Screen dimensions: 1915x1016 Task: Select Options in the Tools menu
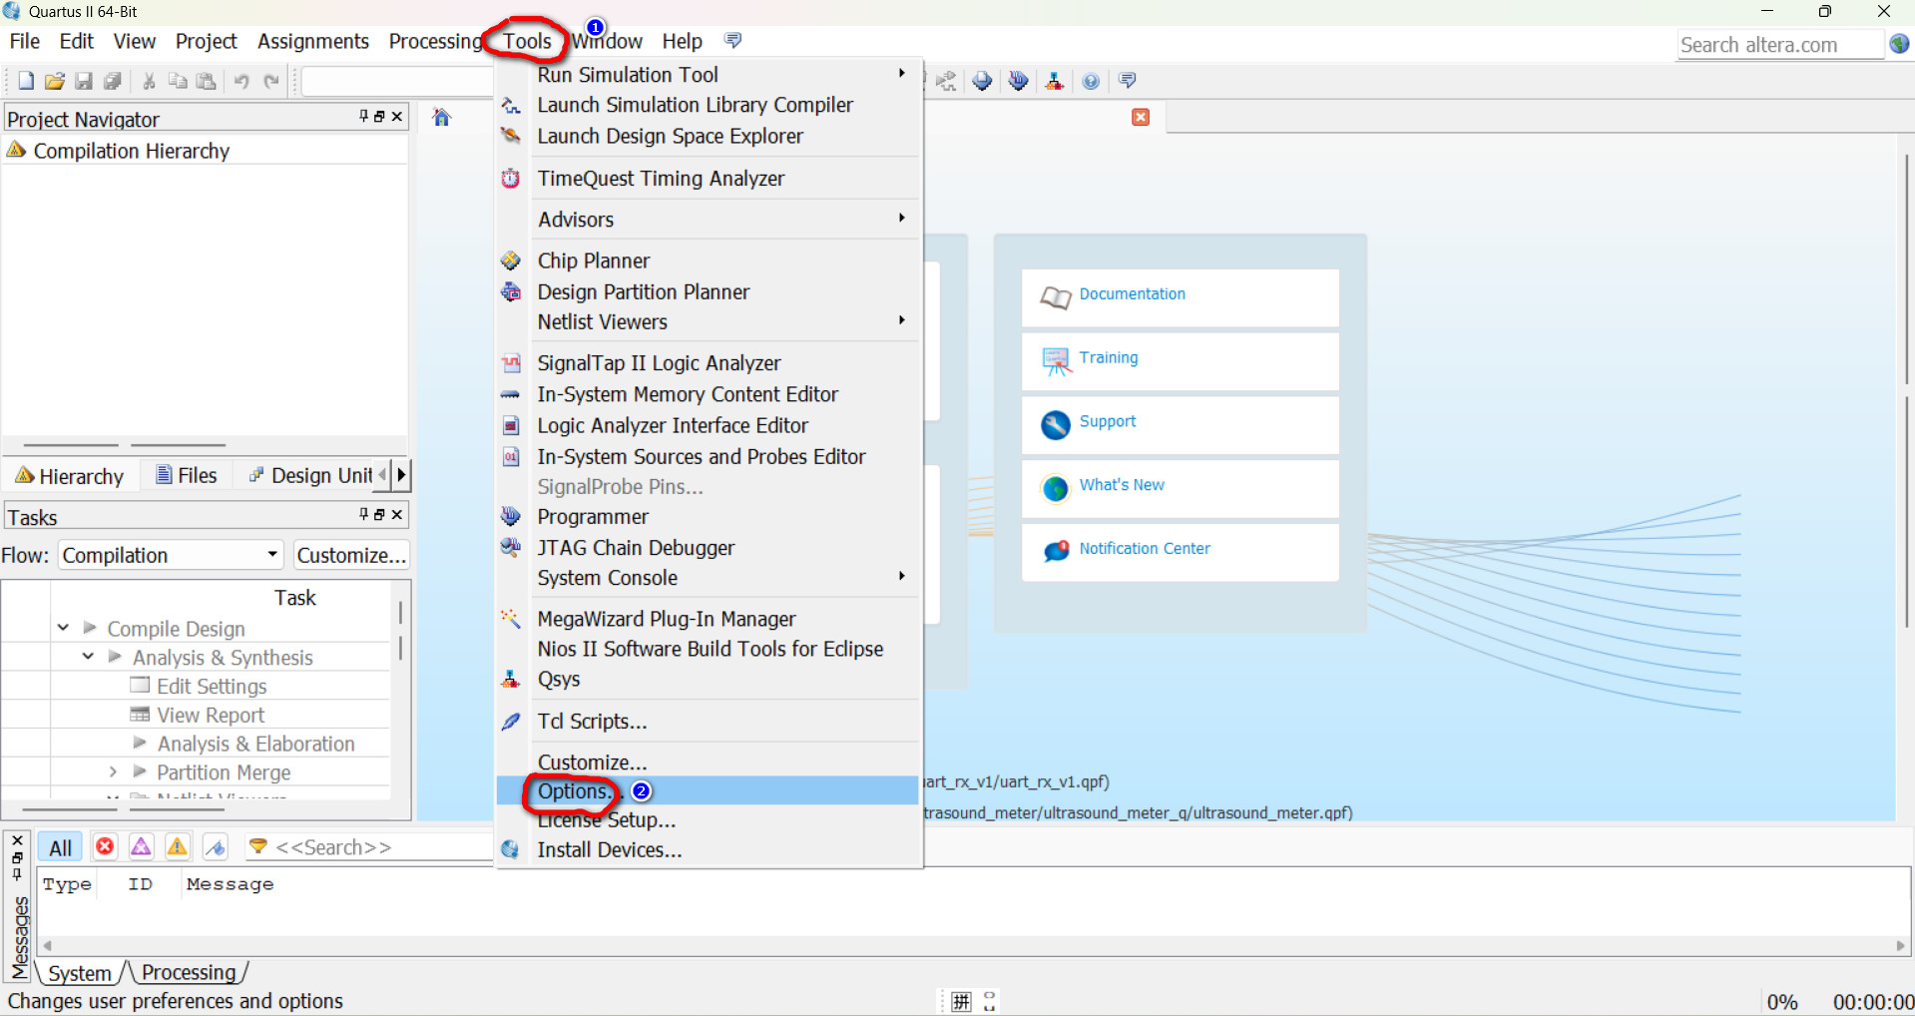(708, 791)
